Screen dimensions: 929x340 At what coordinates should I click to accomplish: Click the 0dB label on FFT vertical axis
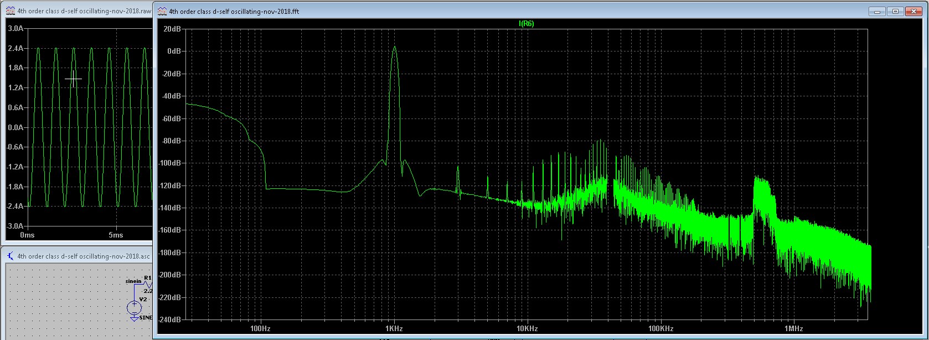[x=174, y=51]
